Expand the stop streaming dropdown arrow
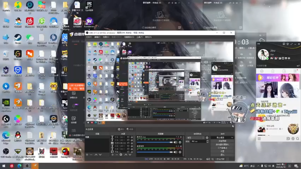The width and height of the screenshot is (301, 169). (x=232, y=137)
